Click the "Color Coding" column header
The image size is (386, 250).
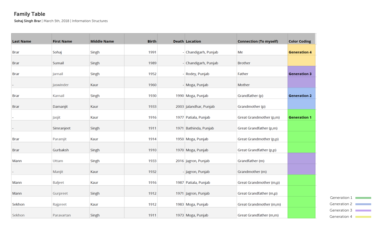300,41
